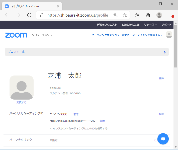The height and width of the screenshot is (150, 178).
Task: Click the shibaura department text
Action: click(x=55, y=88)
